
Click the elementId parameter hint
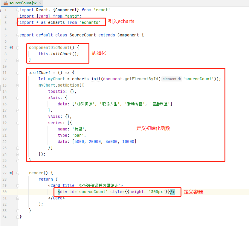tap(172, 79)
